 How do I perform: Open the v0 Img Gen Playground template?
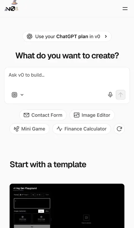(67, 206)
